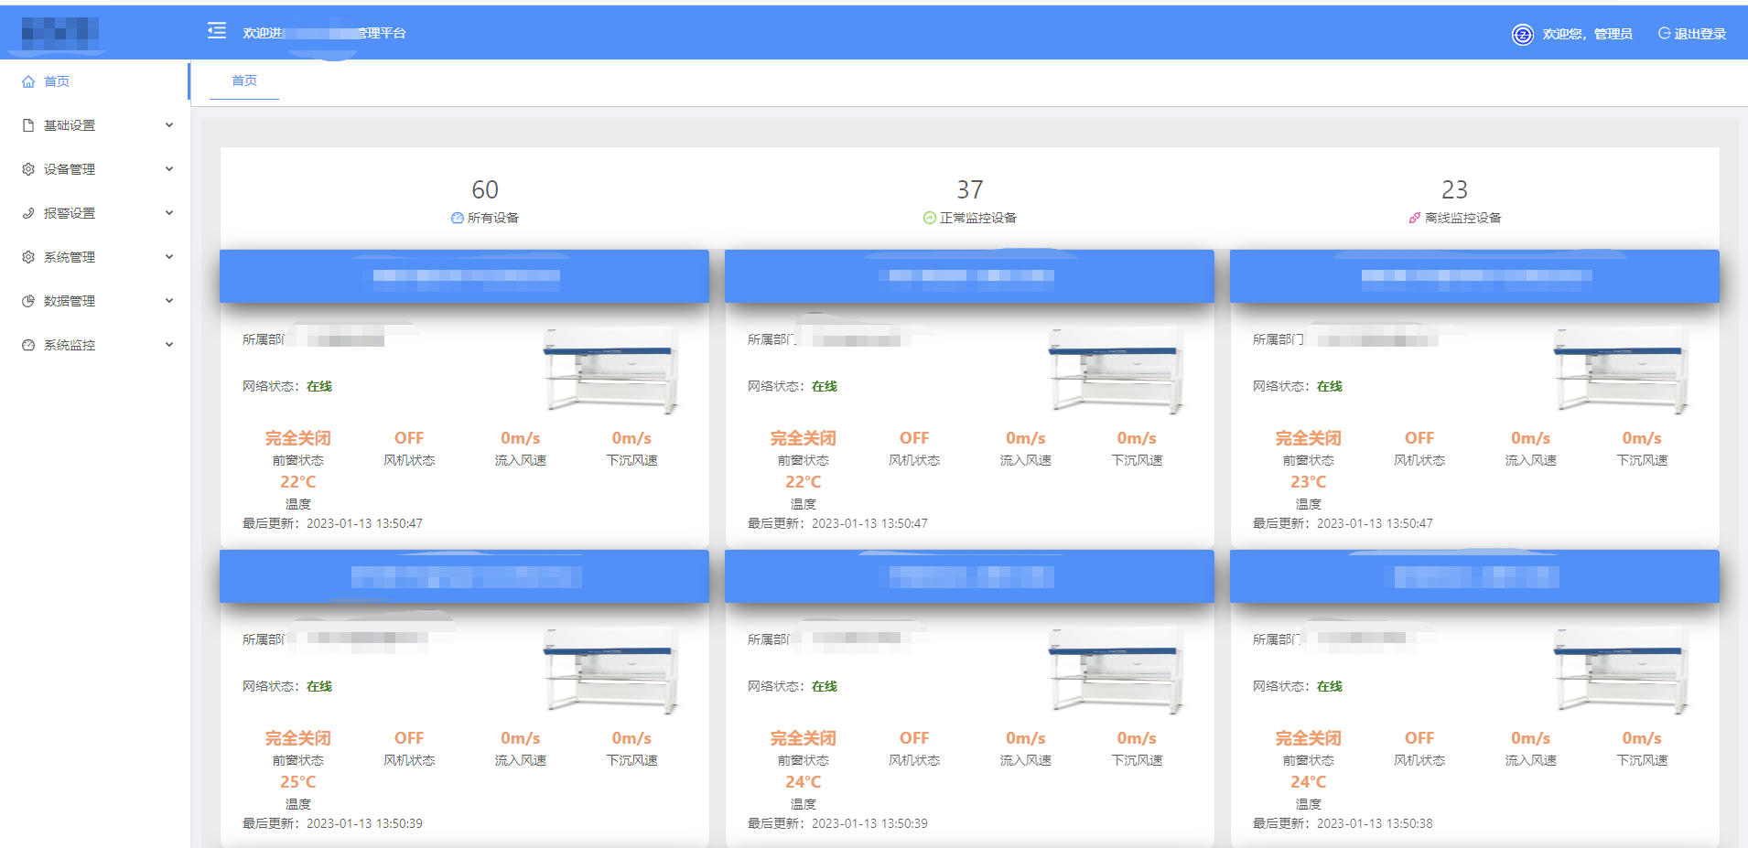Expand the 设备管理 chevron arrow
Viewport: 1748px width, 848px height.
(169, 169)
